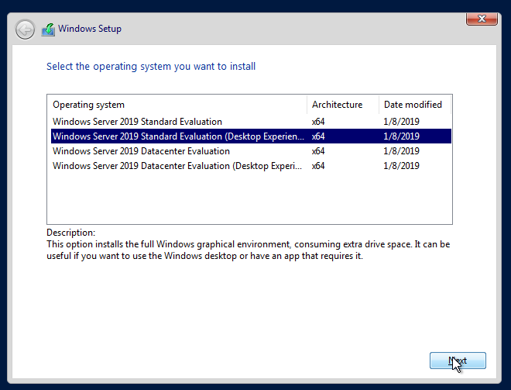Viewport: 511px width, 390px height.
Task: Click the Windows Setup title text
Action: 90,29
